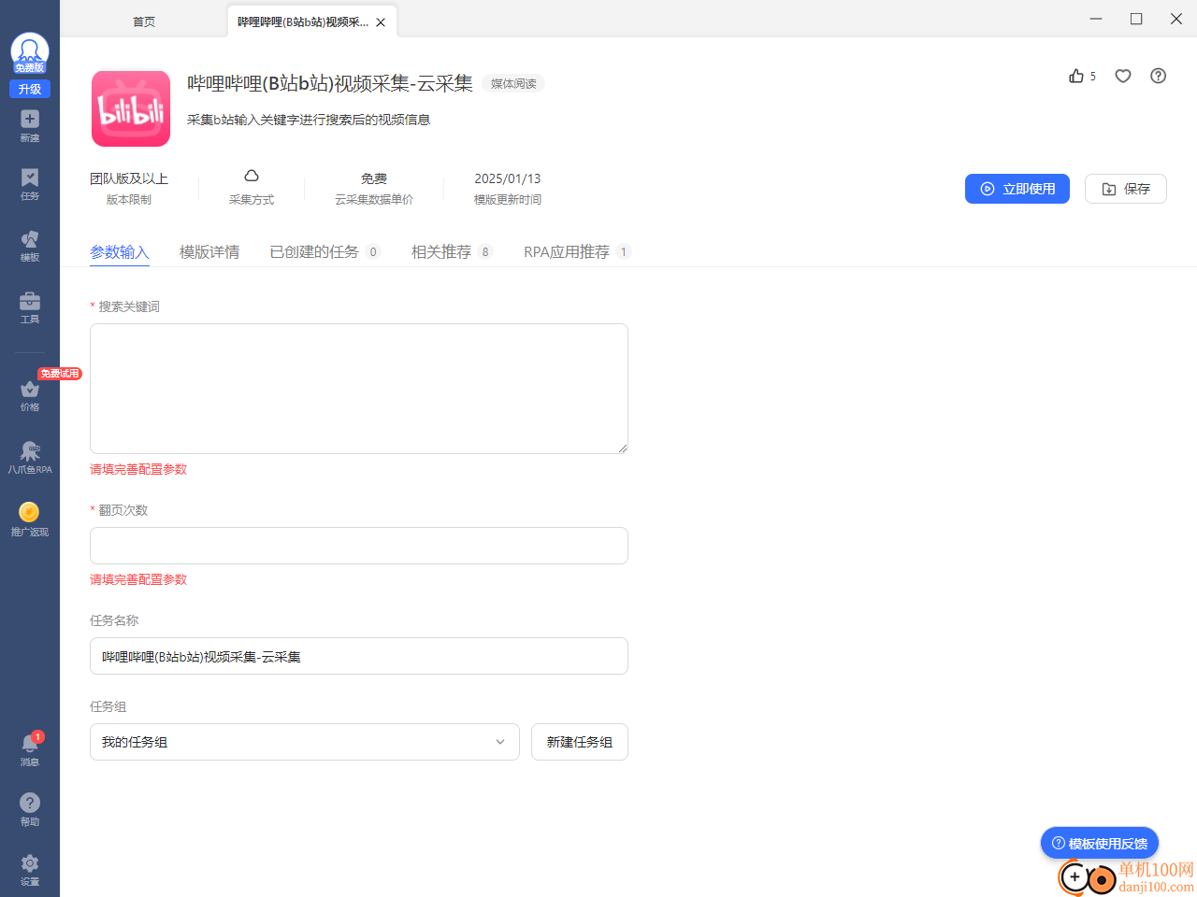This screenshot has height=897, width=1197.
Task: Click the 翻页次数 input field
Action: click(x=359, y=546)
